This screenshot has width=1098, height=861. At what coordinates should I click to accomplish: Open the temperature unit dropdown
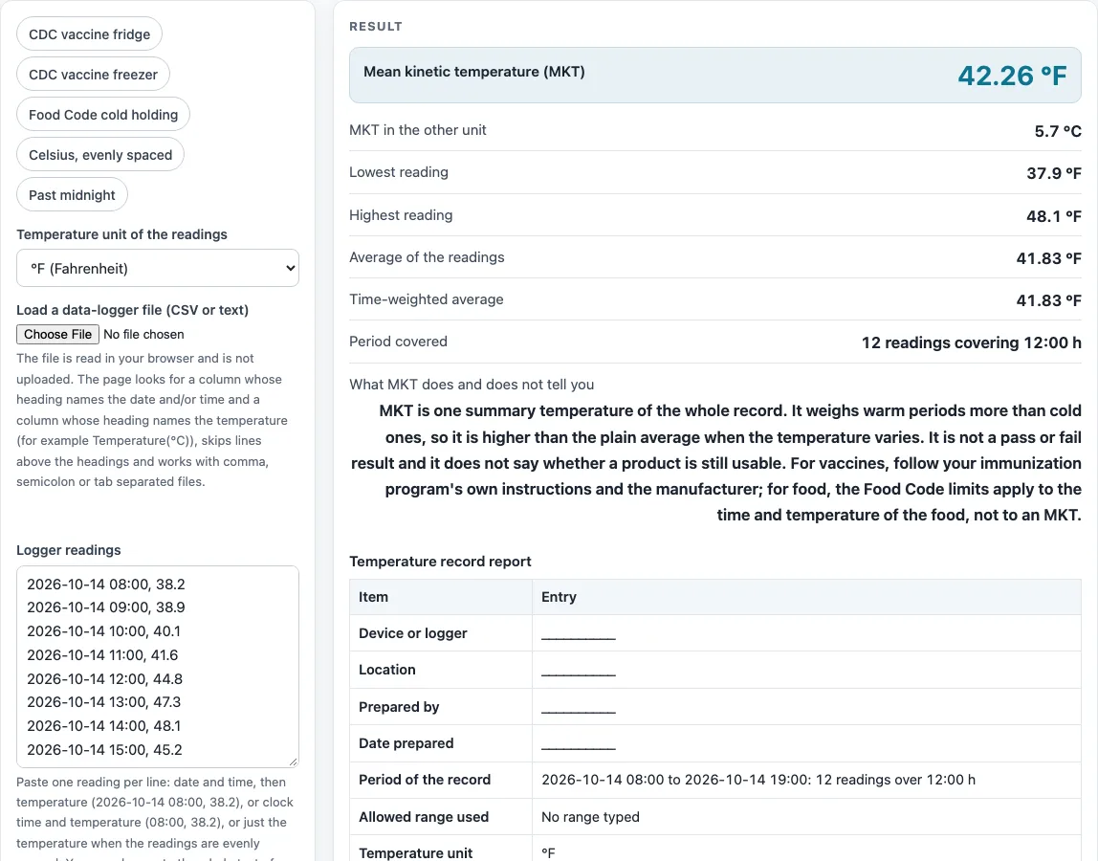(x=158, y=268)
